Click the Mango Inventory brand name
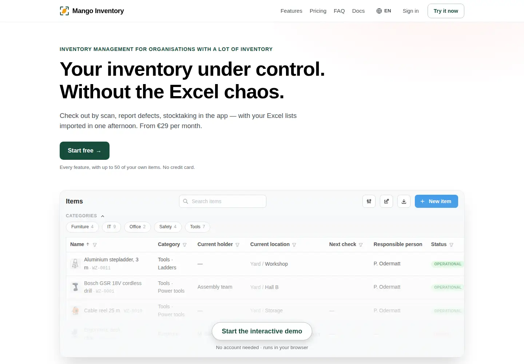This screenshot has width=524, height=364. coord(98,11)
